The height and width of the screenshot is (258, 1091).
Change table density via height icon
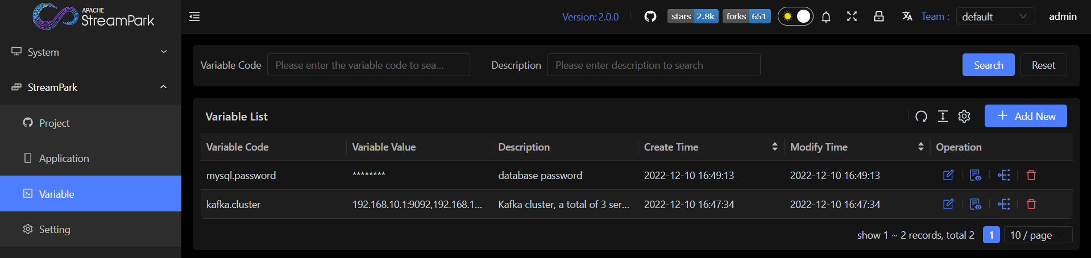(943, 116)
